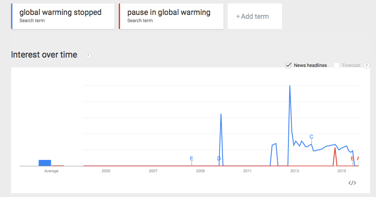This screenshot has width=376, height=197.
Task: Click the blue spike near late 2009
Action: 221,114
